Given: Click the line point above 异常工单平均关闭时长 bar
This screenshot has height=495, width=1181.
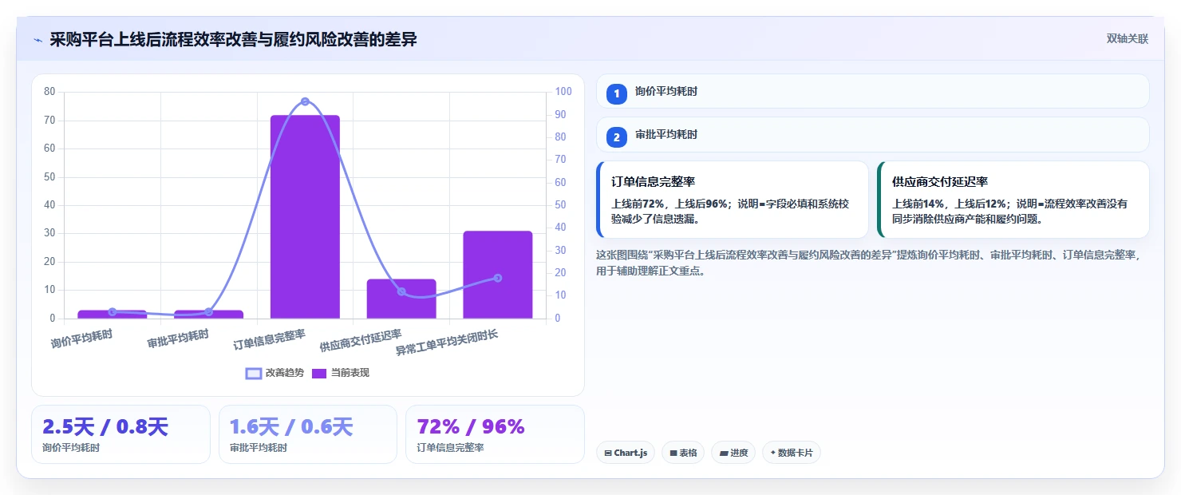Looking at the screenshot, I should (x=498, y=278).
